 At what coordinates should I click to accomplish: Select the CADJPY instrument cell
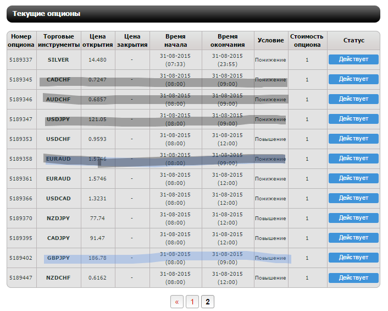tap(58, 238)
